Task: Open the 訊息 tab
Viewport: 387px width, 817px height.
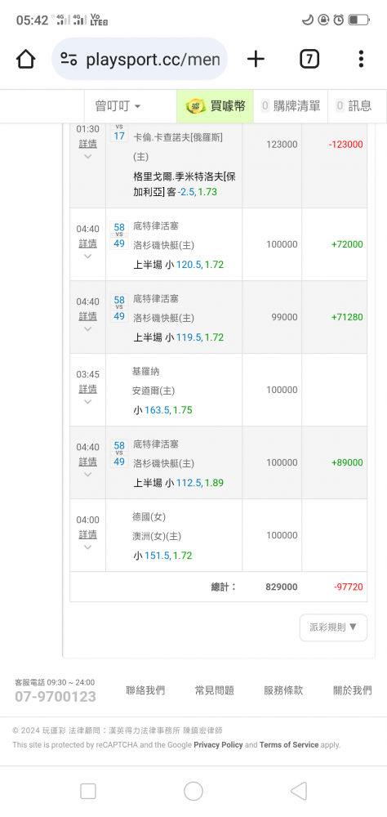Action: click(354, 106)
